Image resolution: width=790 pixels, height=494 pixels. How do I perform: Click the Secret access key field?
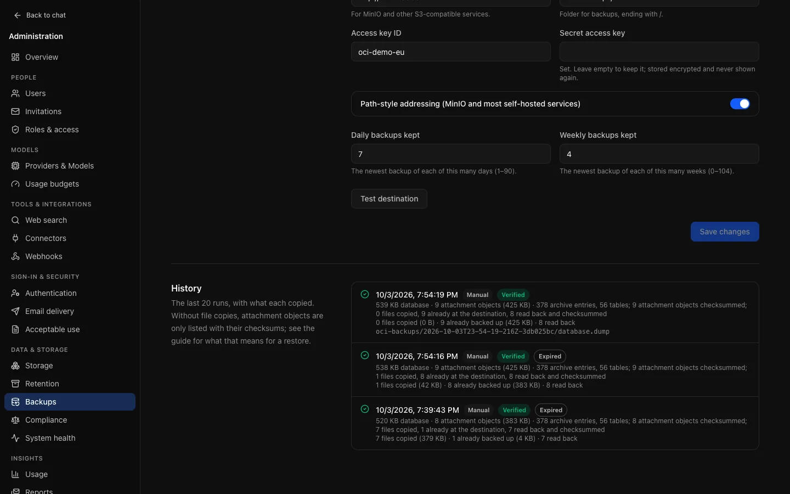pos(659,52)
